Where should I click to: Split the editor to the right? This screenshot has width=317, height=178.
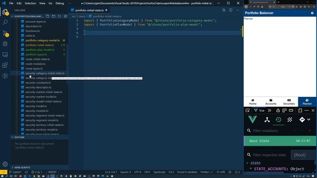tap(231, 10)
